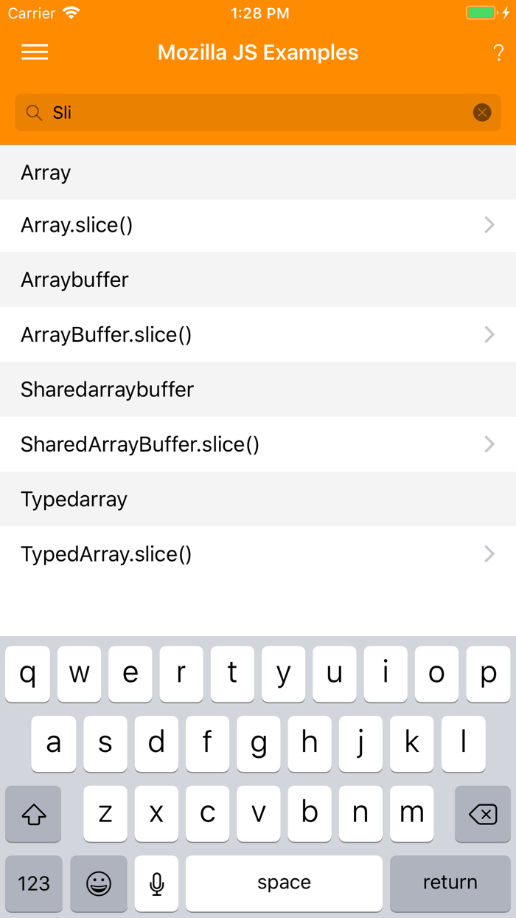Expand the Array.slice() entry

(x=258, y=224)
